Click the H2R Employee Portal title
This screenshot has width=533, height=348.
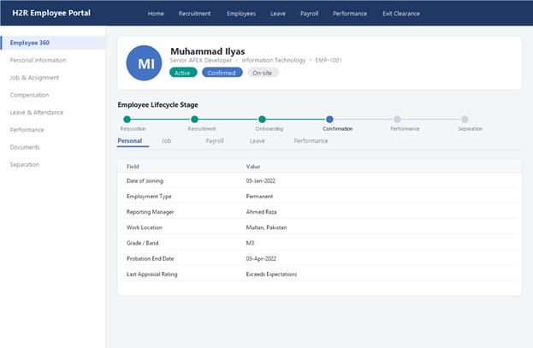51,13
